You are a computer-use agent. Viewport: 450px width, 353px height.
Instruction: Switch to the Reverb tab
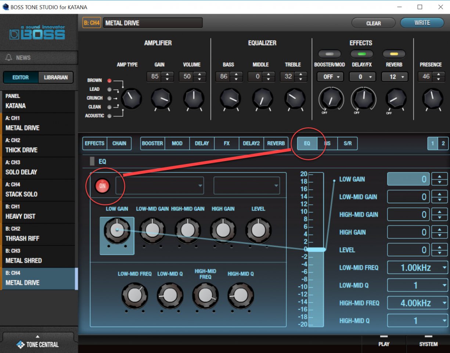(276, 143)
